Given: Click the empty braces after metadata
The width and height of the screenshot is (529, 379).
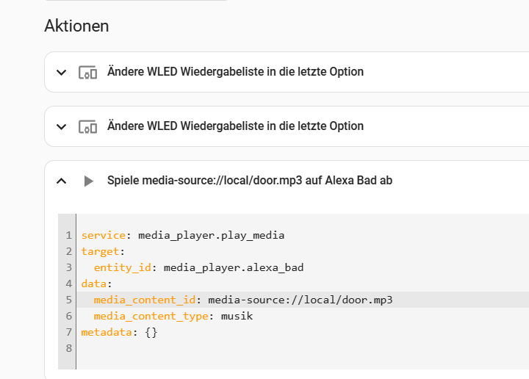Looking at the screenshot, I should [151, 332].
